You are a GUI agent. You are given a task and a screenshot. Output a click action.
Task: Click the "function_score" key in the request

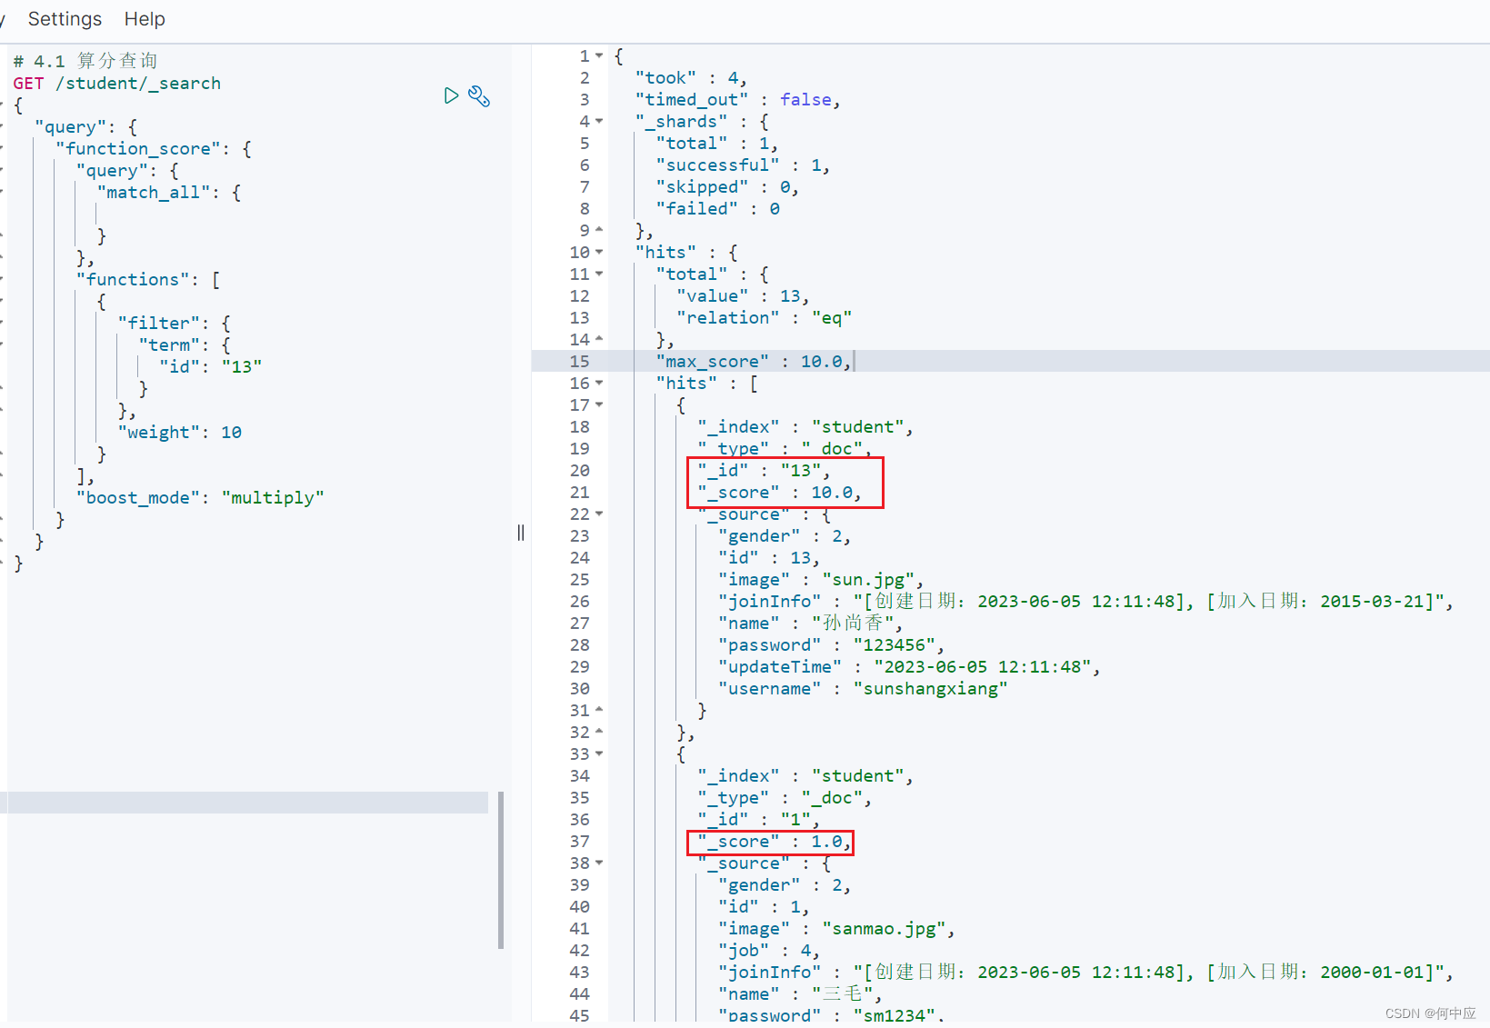pos(138,148)
